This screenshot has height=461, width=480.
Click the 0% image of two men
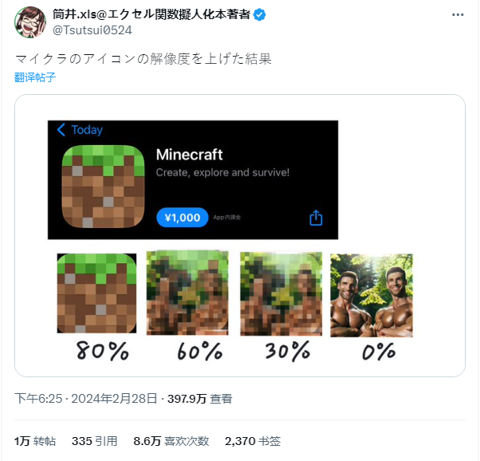(372, 295)
